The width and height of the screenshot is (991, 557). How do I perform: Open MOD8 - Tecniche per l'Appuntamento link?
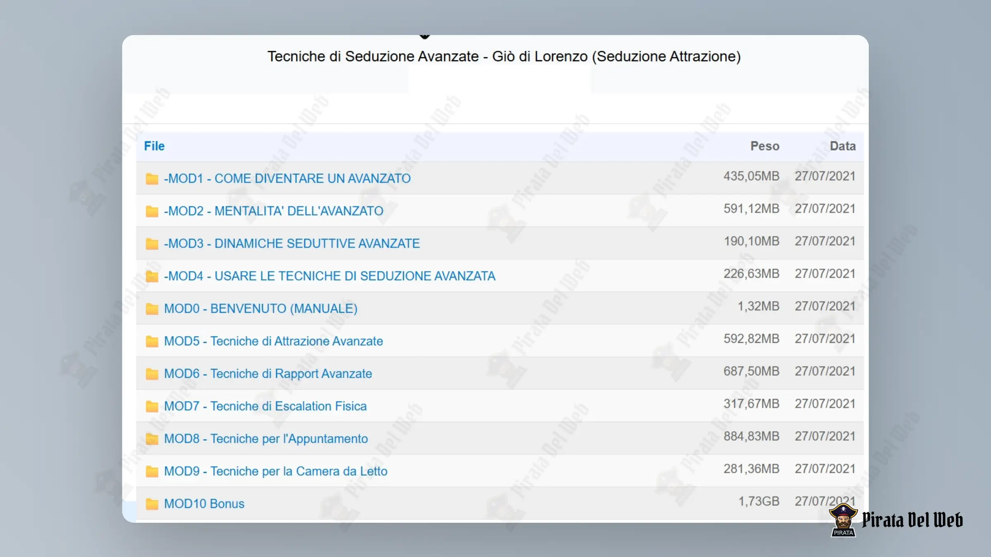[x=266, y=439]
